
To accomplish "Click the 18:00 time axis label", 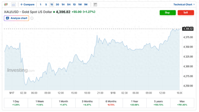I will click(87, 93).
